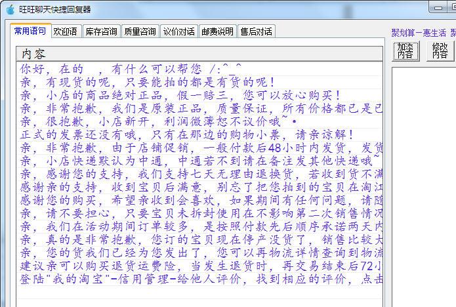Switch to the 邮费说明 tab
This screenshot has height=307, width=456.
coord(217,31)
